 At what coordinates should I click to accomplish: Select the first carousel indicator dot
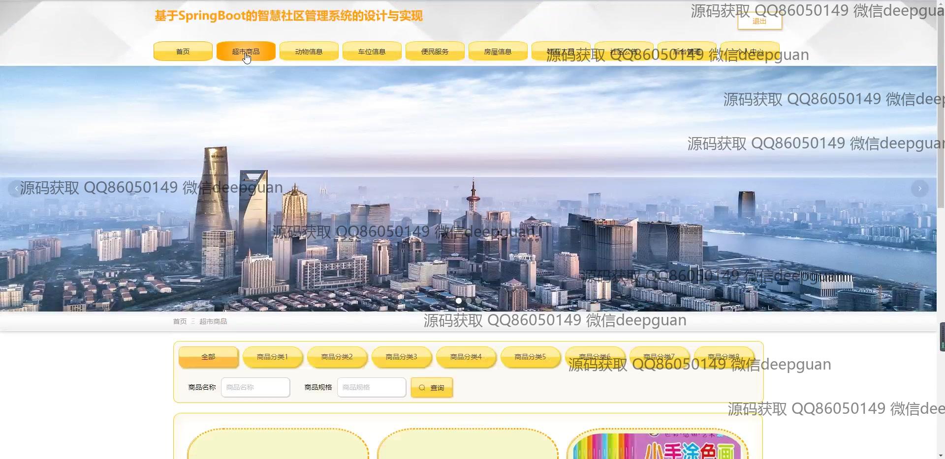[x=459, y=301]
